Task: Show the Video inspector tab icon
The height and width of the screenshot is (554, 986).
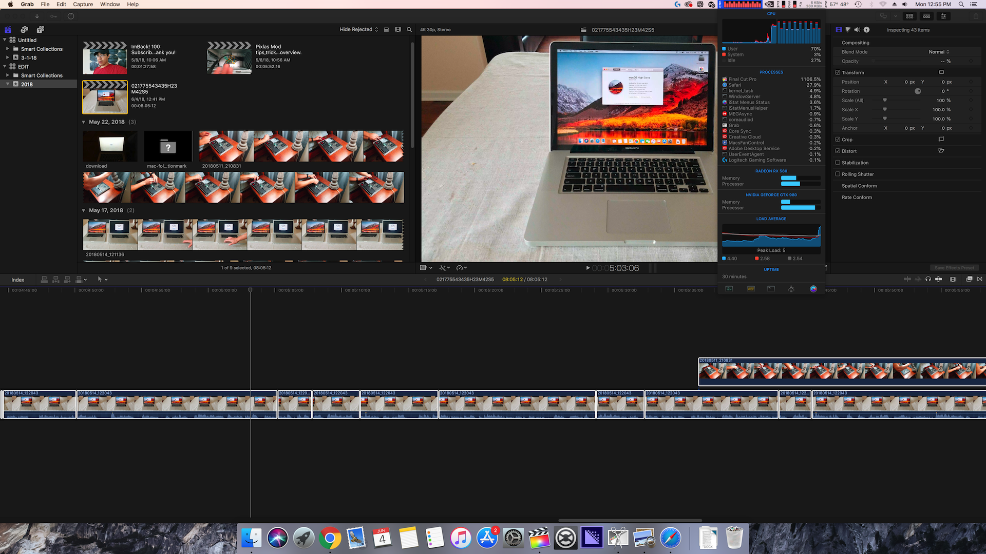Action: point(839,30)
